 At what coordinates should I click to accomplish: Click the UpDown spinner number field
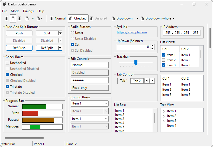[133, 47]
